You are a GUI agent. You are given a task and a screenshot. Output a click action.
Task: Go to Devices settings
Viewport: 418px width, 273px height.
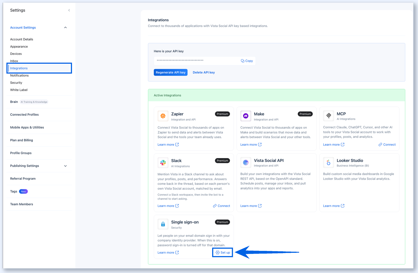[16, 54]
